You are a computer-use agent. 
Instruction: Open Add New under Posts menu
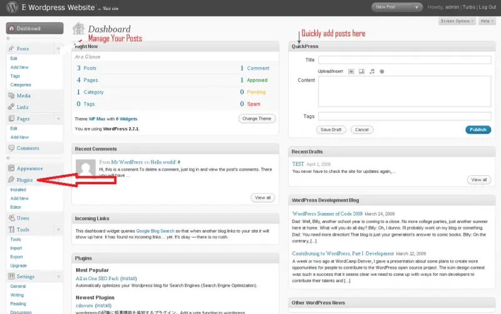[x=19, y=67]
